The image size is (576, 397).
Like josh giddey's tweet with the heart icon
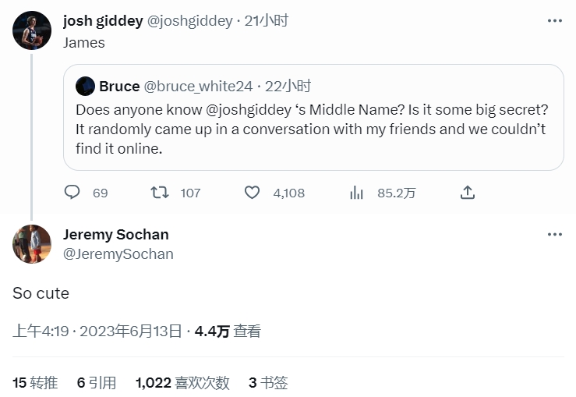coord(252,193)
